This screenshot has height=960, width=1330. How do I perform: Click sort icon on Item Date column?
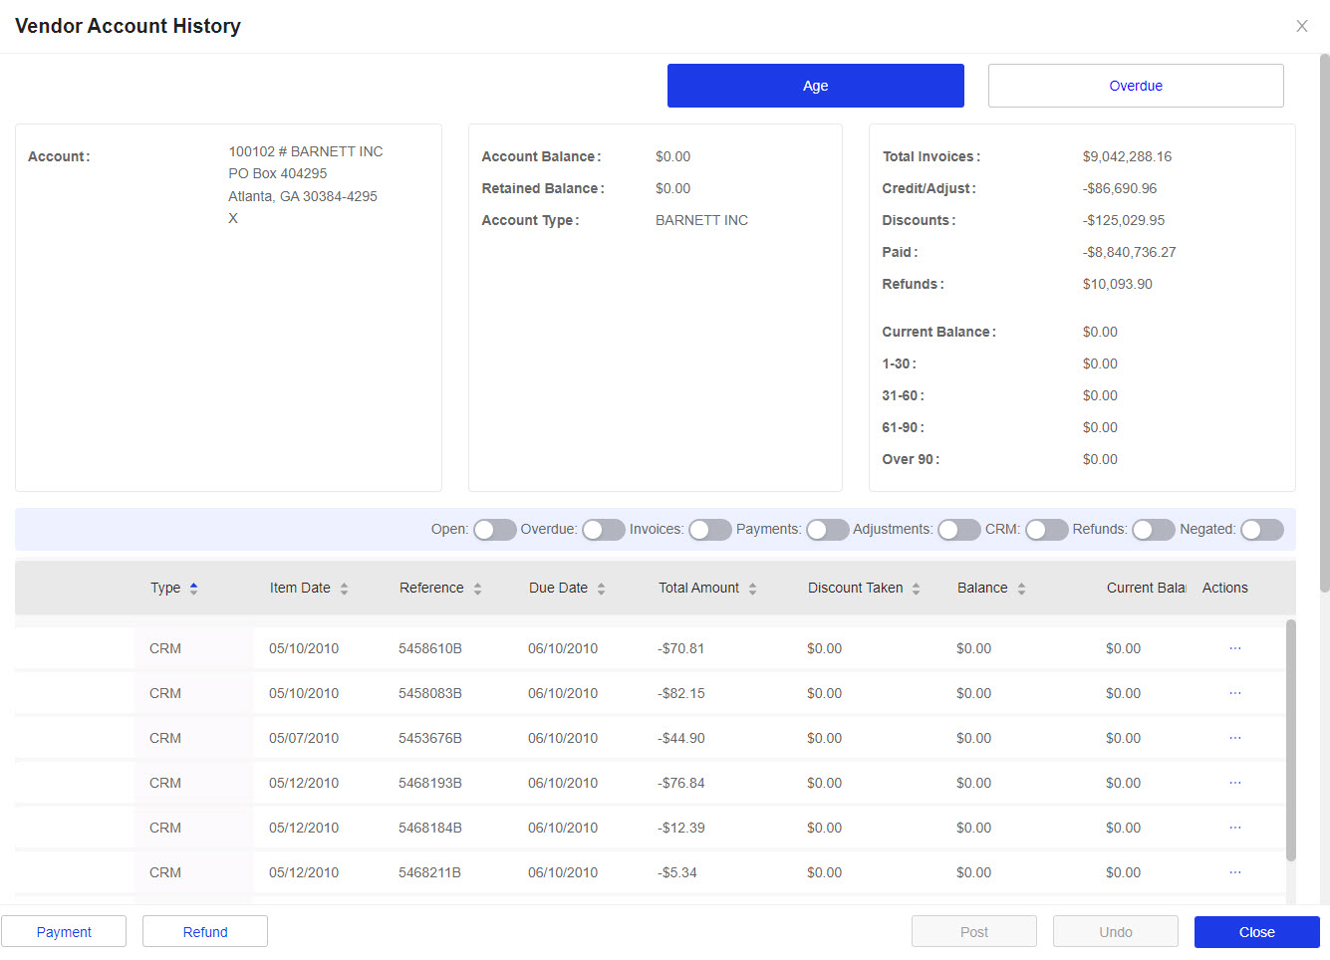(x=344, y=589)
